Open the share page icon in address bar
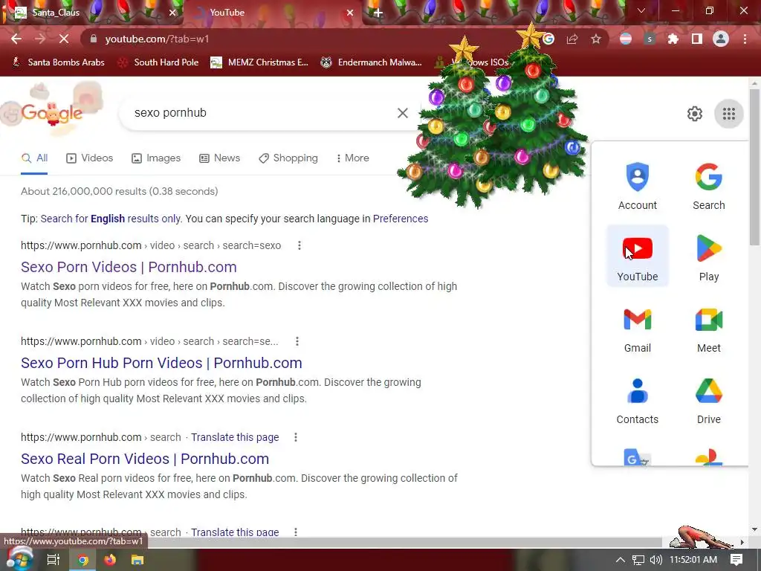The image size is (761, 571). point(572,39)
